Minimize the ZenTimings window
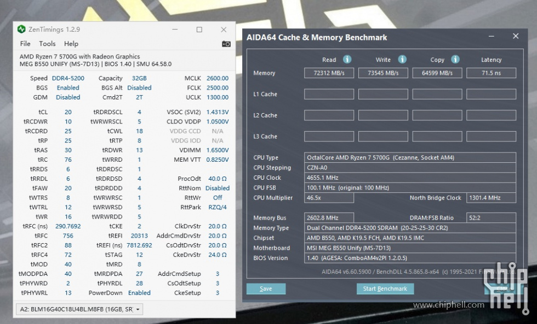The width and height of the screenshot is (537, 324). pyautogui.click(x=175, y=30)
